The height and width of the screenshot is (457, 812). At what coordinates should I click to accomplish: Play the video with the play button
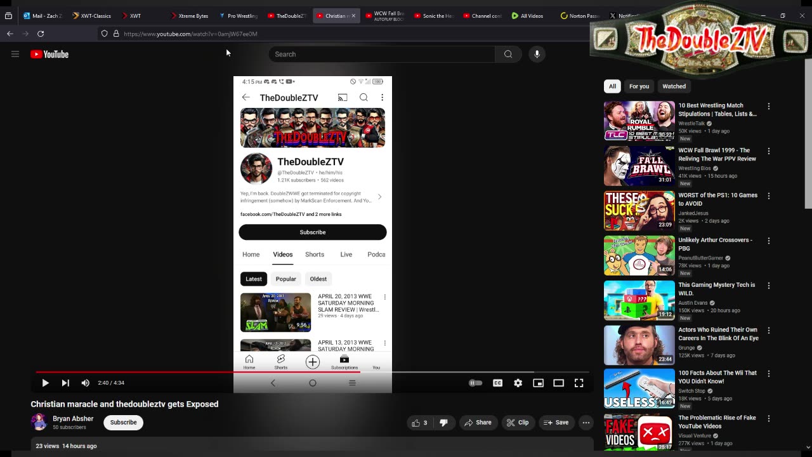(45, 383)
